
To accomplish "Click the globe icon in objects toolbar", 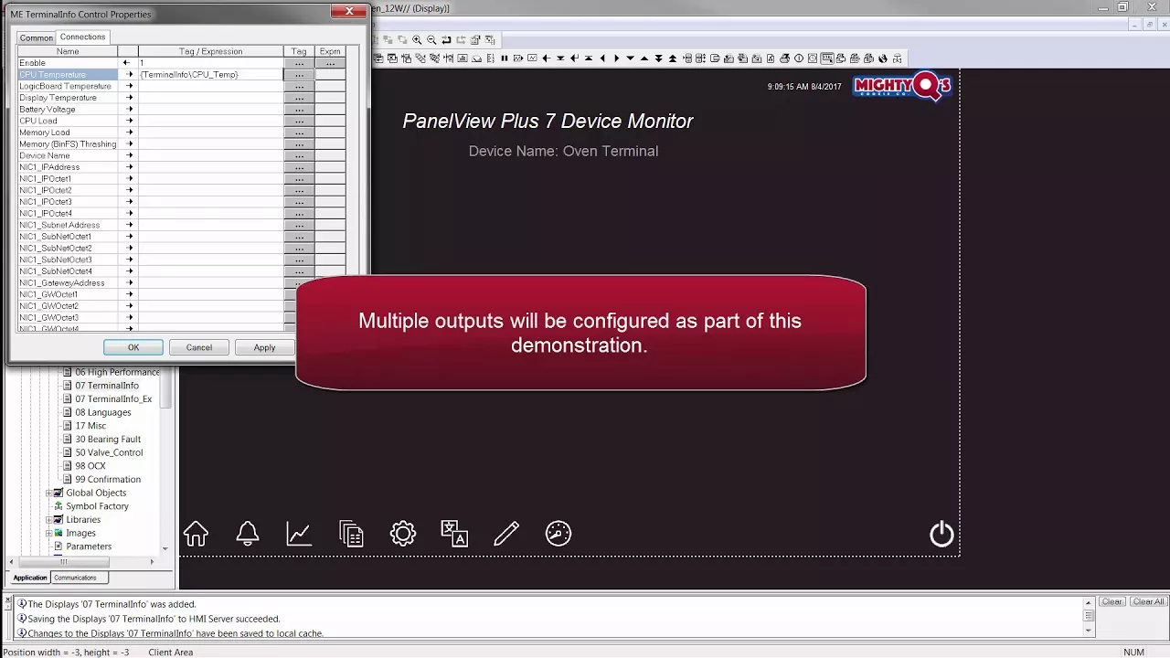I will click(x=883, y=58).
